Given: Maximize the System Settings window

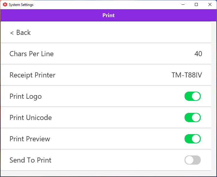Looking at the screenshot, I should [x=196, y=4].
